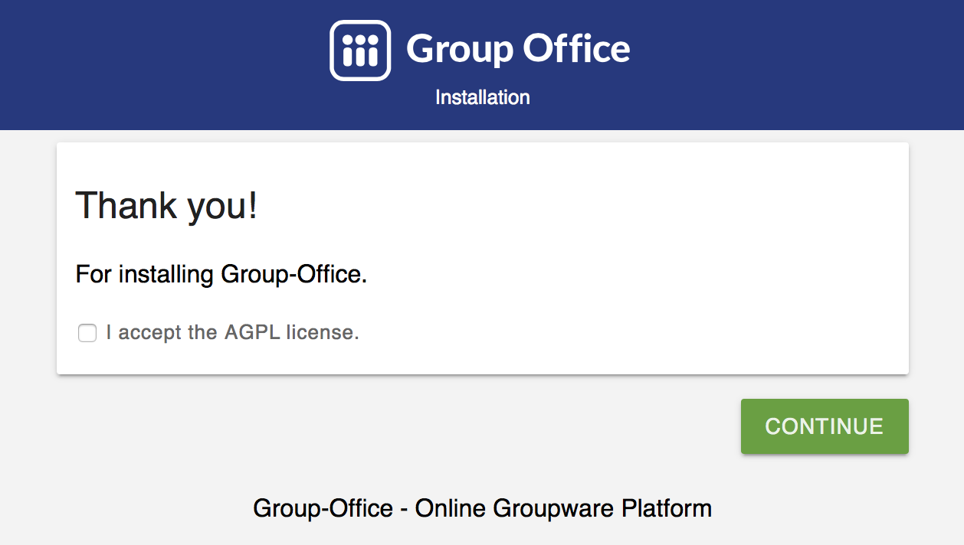Screen dimensions: 964x545
Task: Click the 'Thank you!' heading
Action: (x=166, y=206)
